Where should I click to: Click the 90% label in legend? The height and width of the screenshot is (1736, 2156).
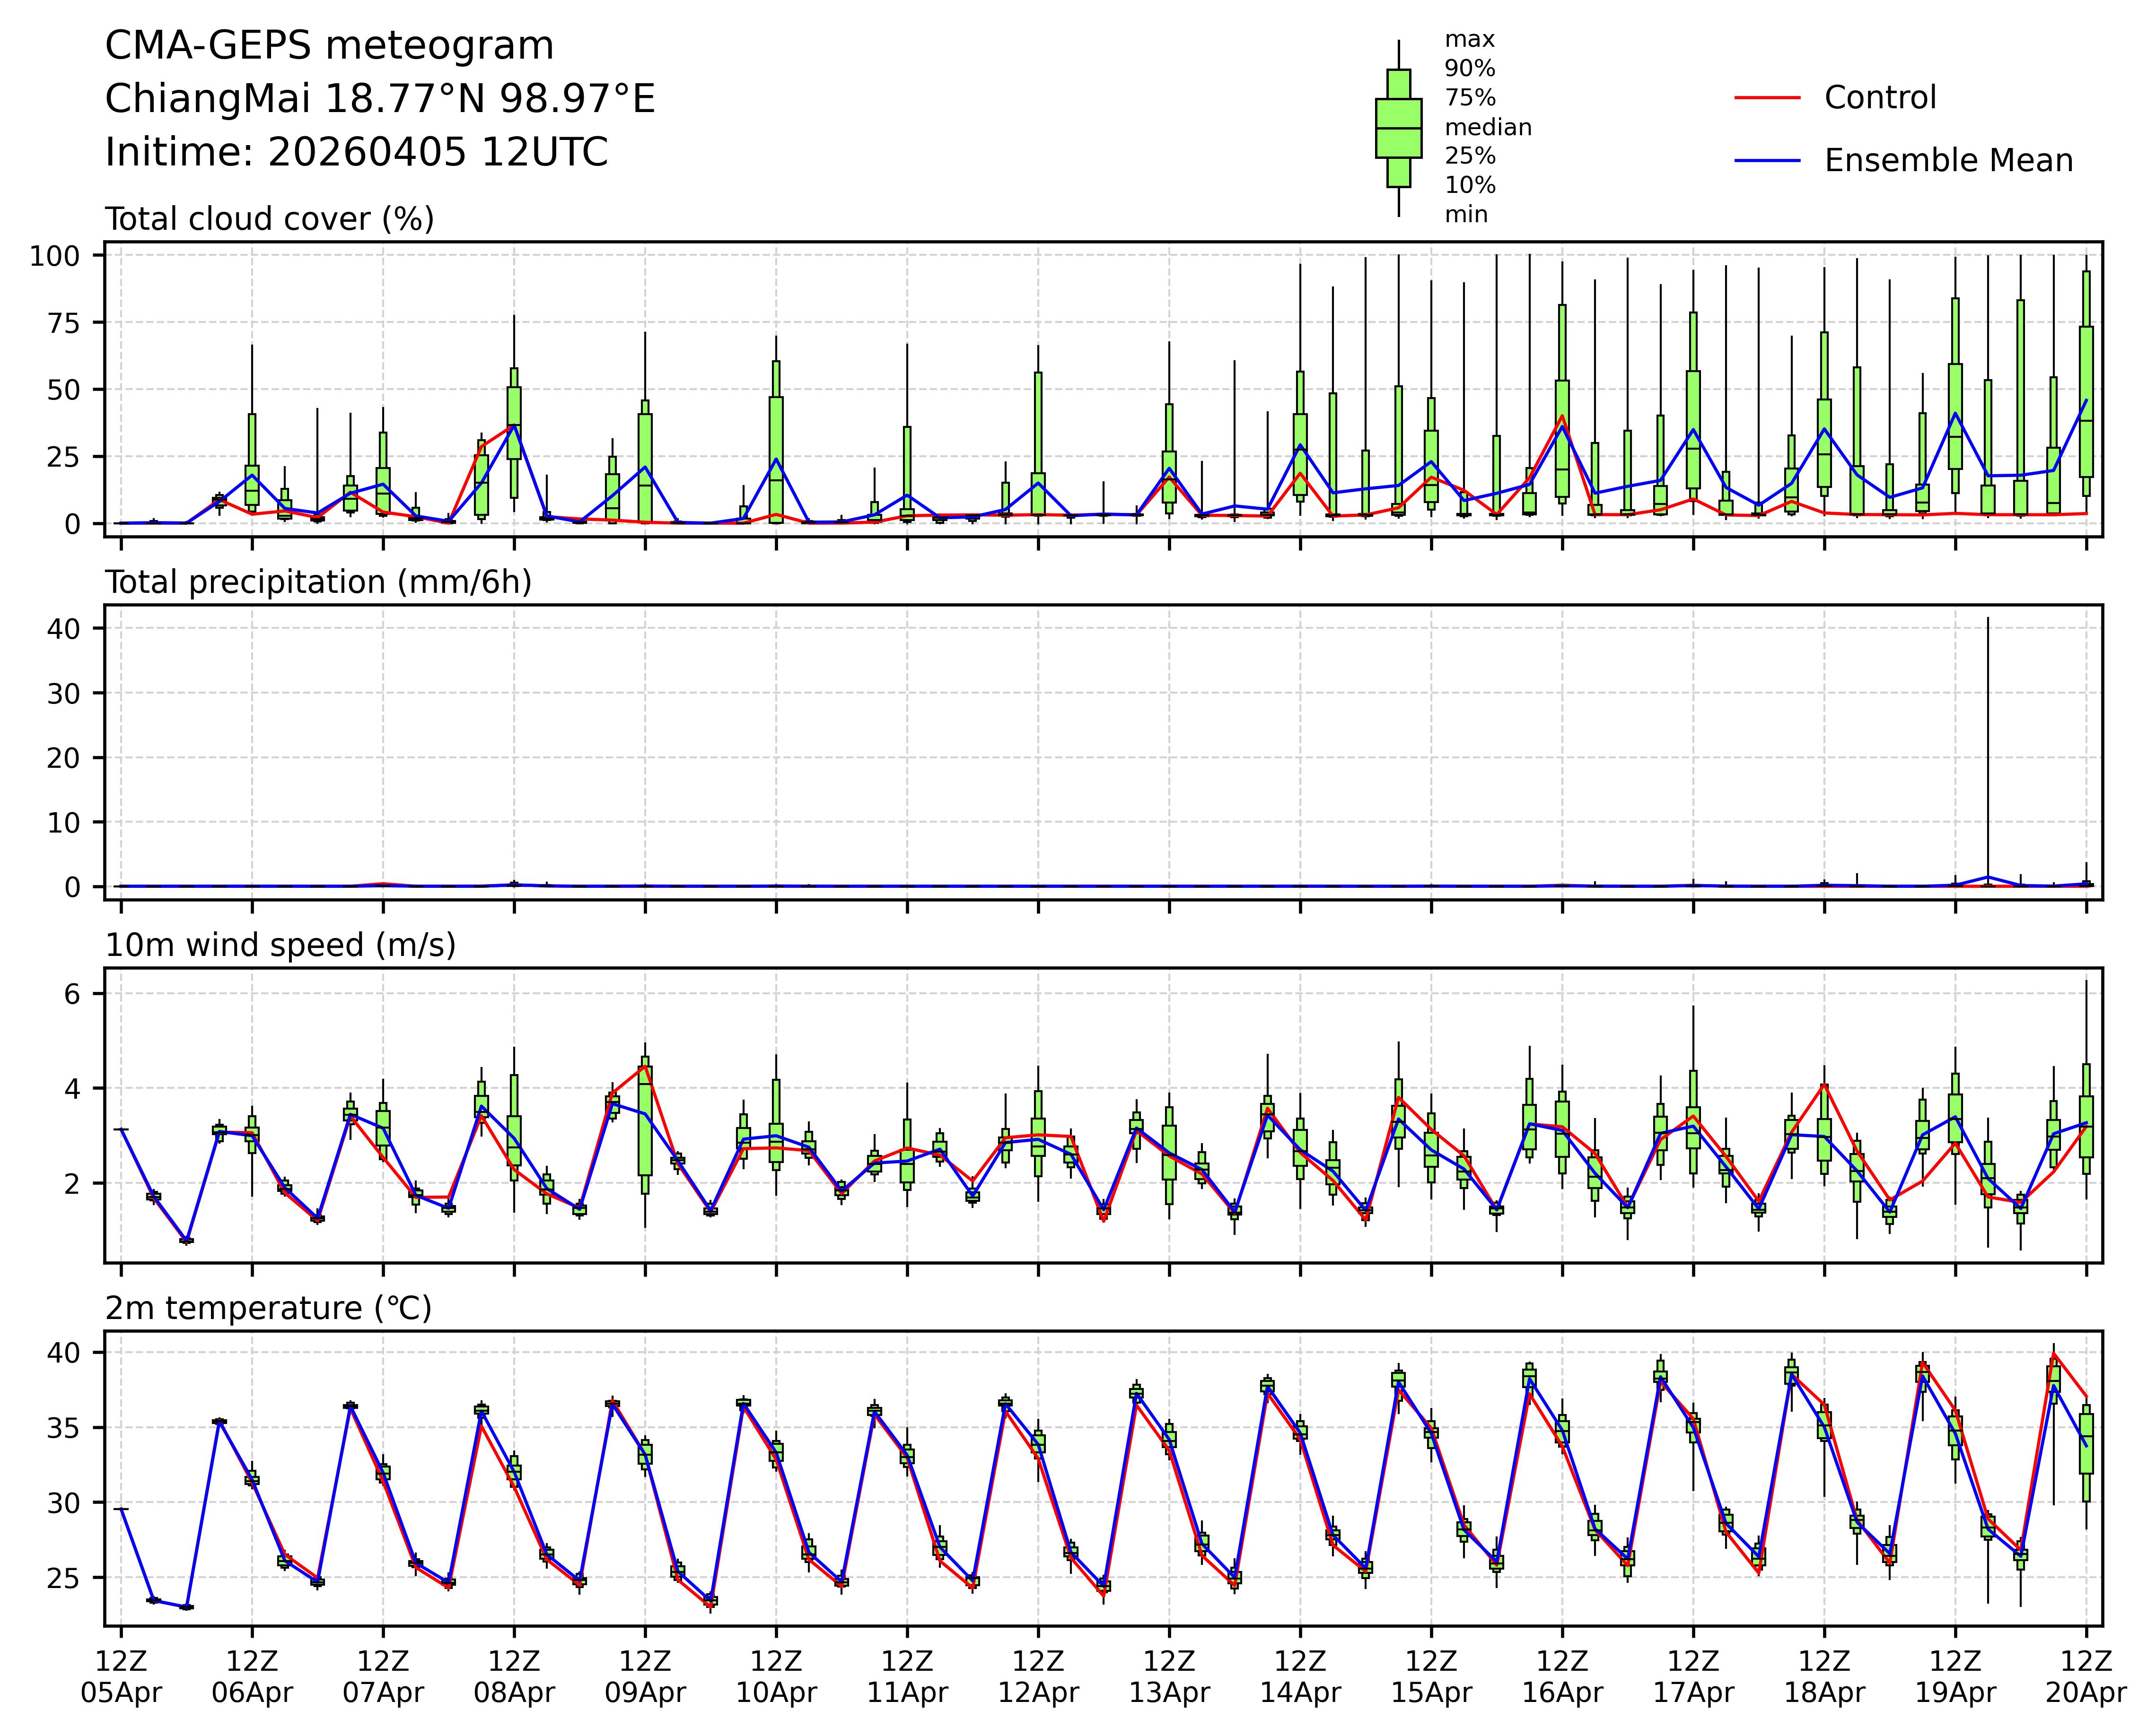(x=1470, y=69)
